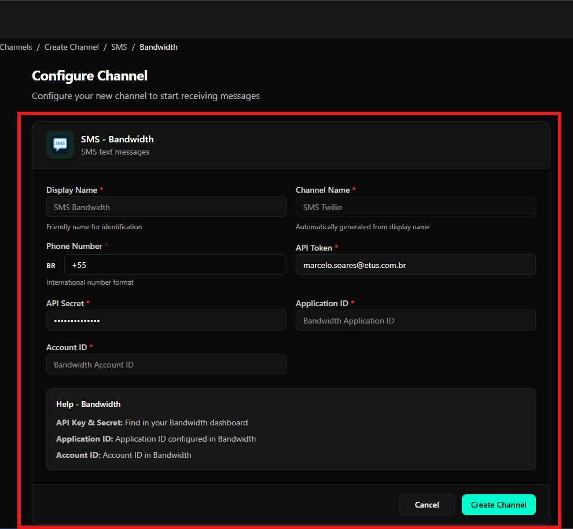573x529 pixels.
Task: Open the BR country code selector
Action: tap(51, 266)
